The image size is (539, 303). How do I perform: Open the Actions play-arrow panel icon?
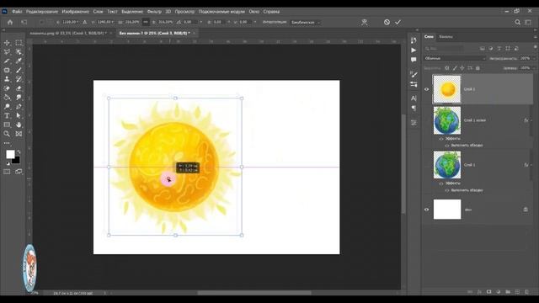coord(414,50)
